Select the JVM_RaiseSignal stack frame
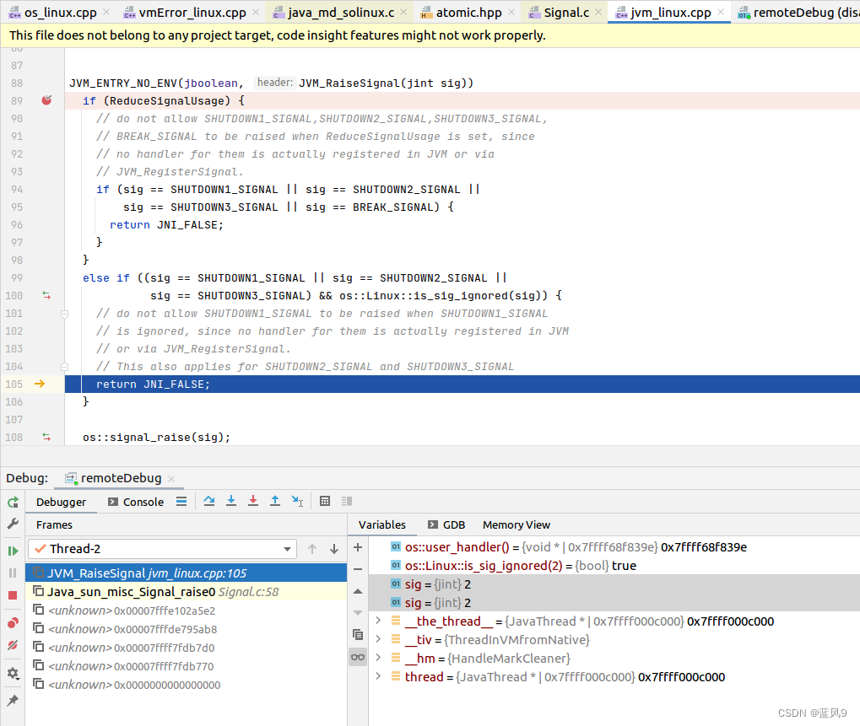Image resolution: width=860 pixels, height=726 pixels. coord(187,573)
